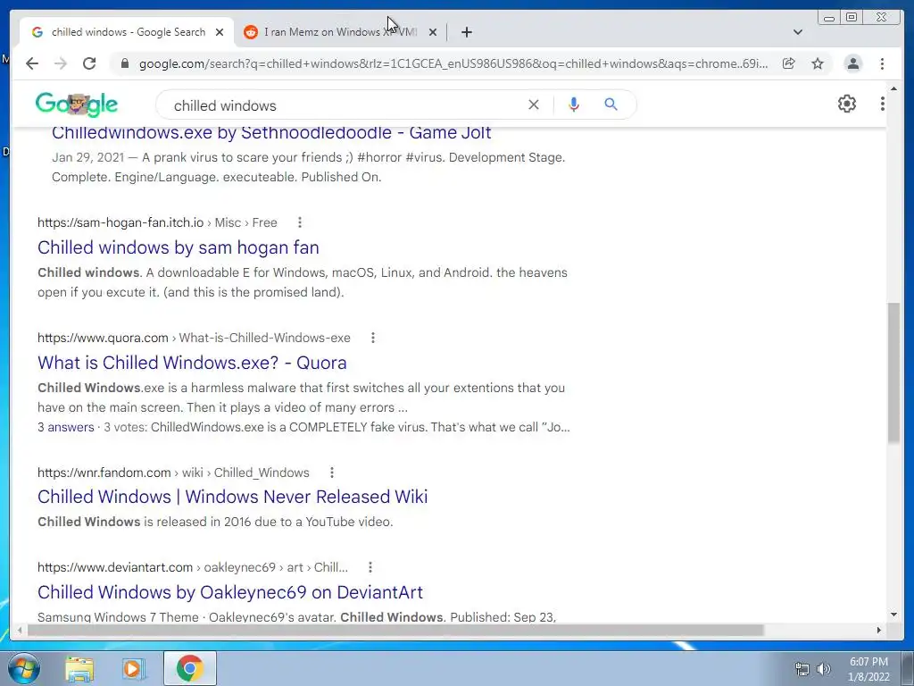Click the scroll down arrow

pyautogui.click(x=893, y=615)
